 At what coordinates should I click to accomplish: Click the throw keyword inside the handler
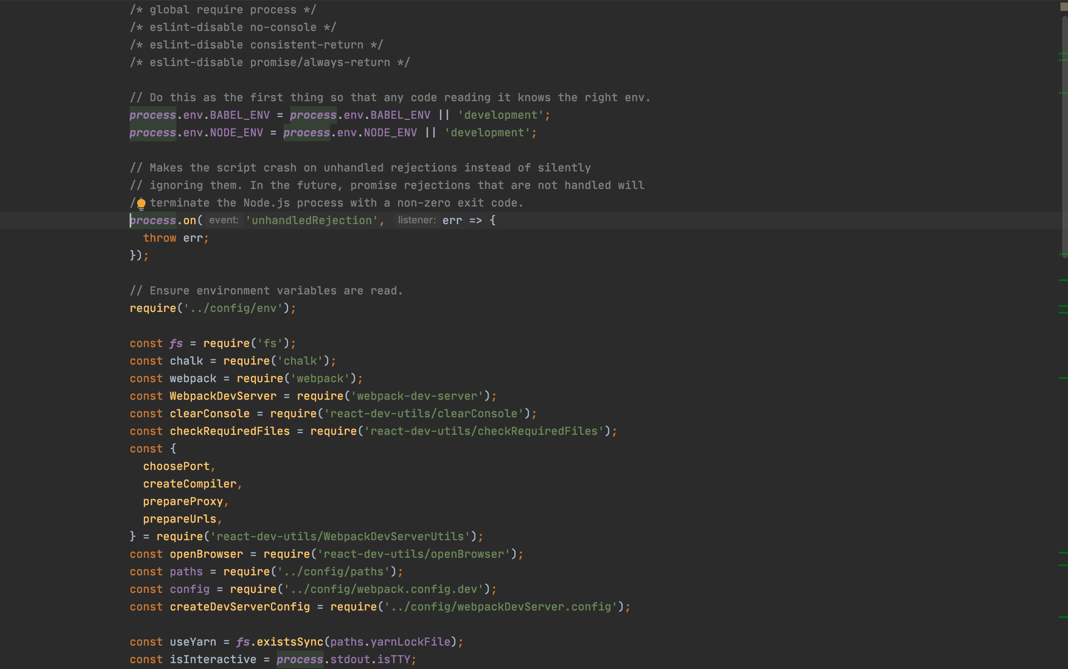tap(159, 237)
